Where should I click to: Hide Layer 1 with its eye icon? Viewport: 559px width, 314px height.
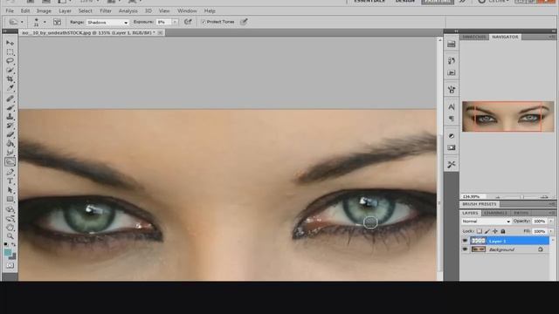pos(465,241)
